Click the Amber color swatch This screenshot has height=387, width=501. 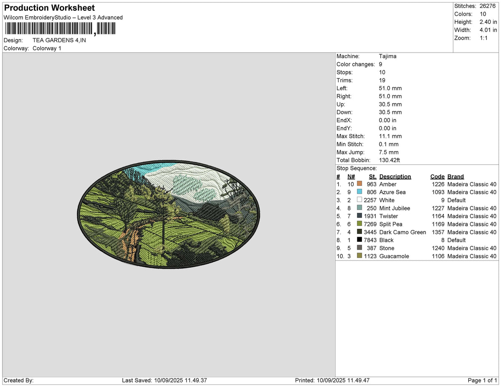[359, 184]
